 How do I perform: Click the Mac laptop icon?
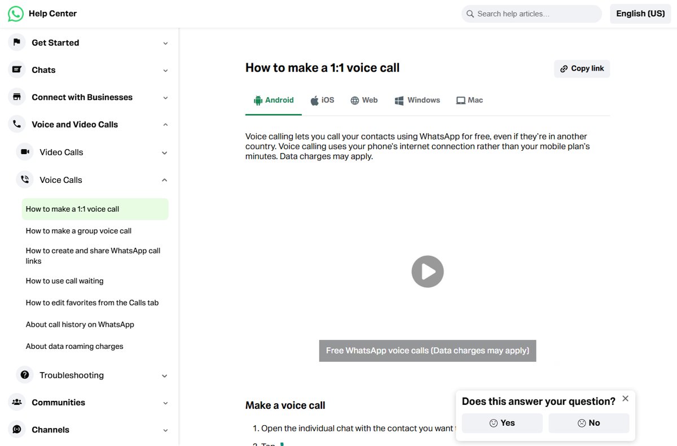(461, 100)
